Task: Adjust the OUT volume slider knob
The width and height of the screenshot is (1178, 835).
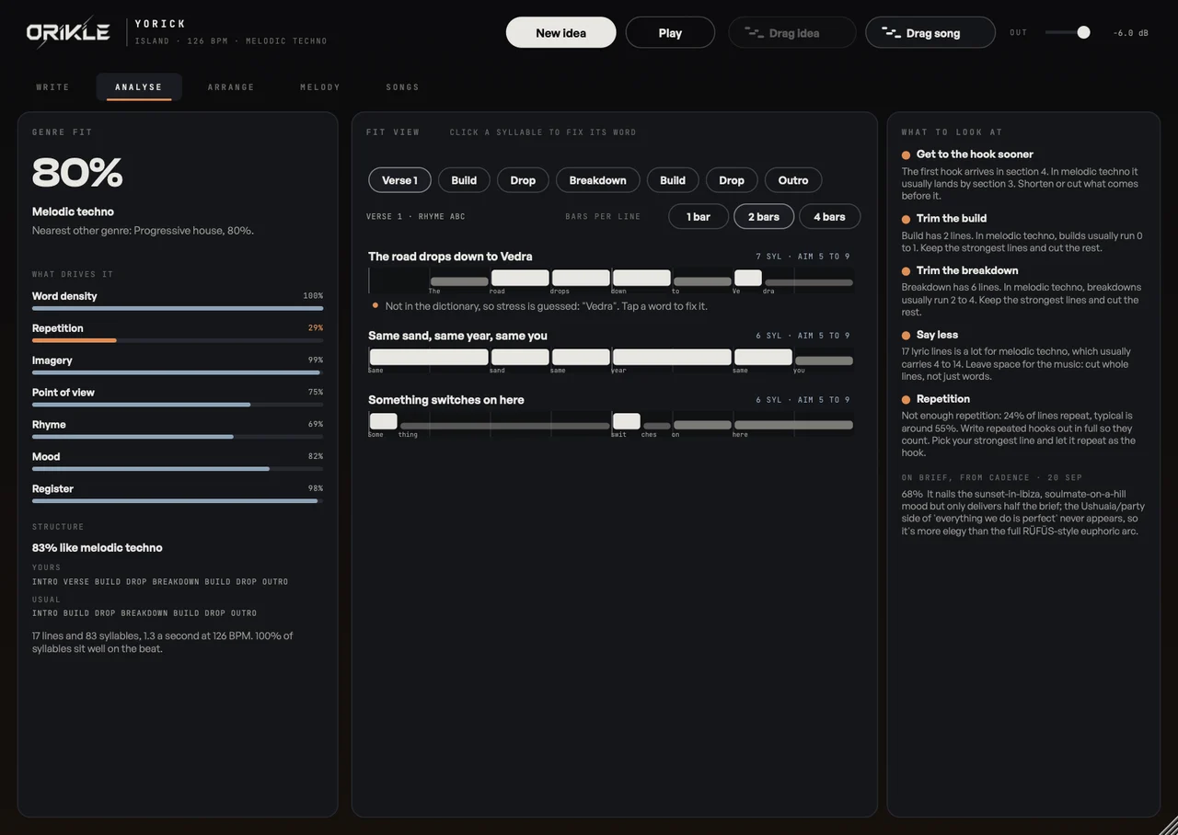Action: 1083,32
